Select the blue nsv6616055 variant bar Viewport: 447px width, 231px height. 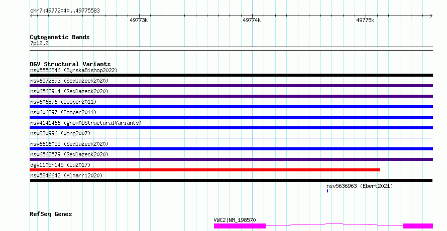pos(231,149)
